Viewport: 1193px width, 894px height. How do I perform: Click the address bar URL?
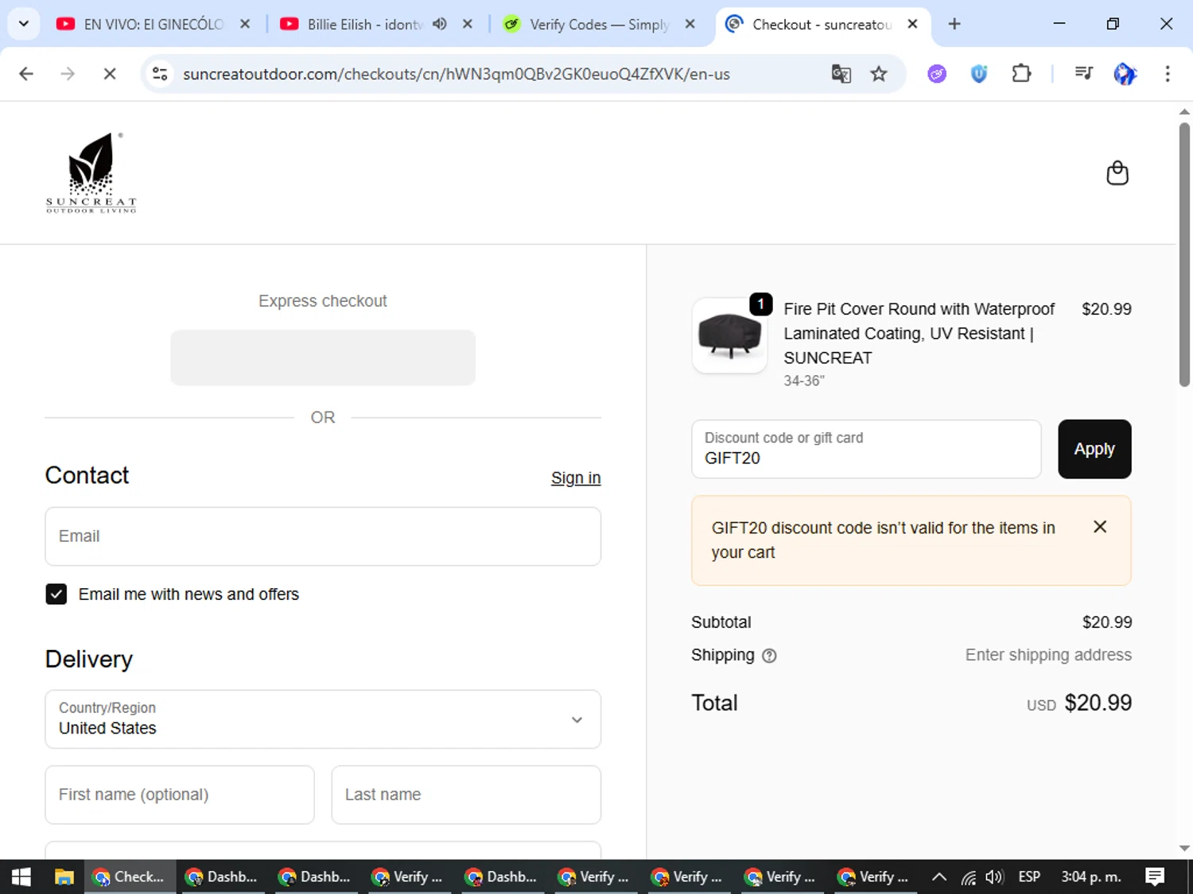[457, 74]
